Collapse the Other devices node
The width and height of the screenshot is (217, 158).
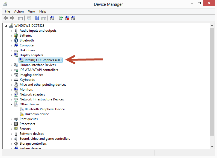click(11, 104)
